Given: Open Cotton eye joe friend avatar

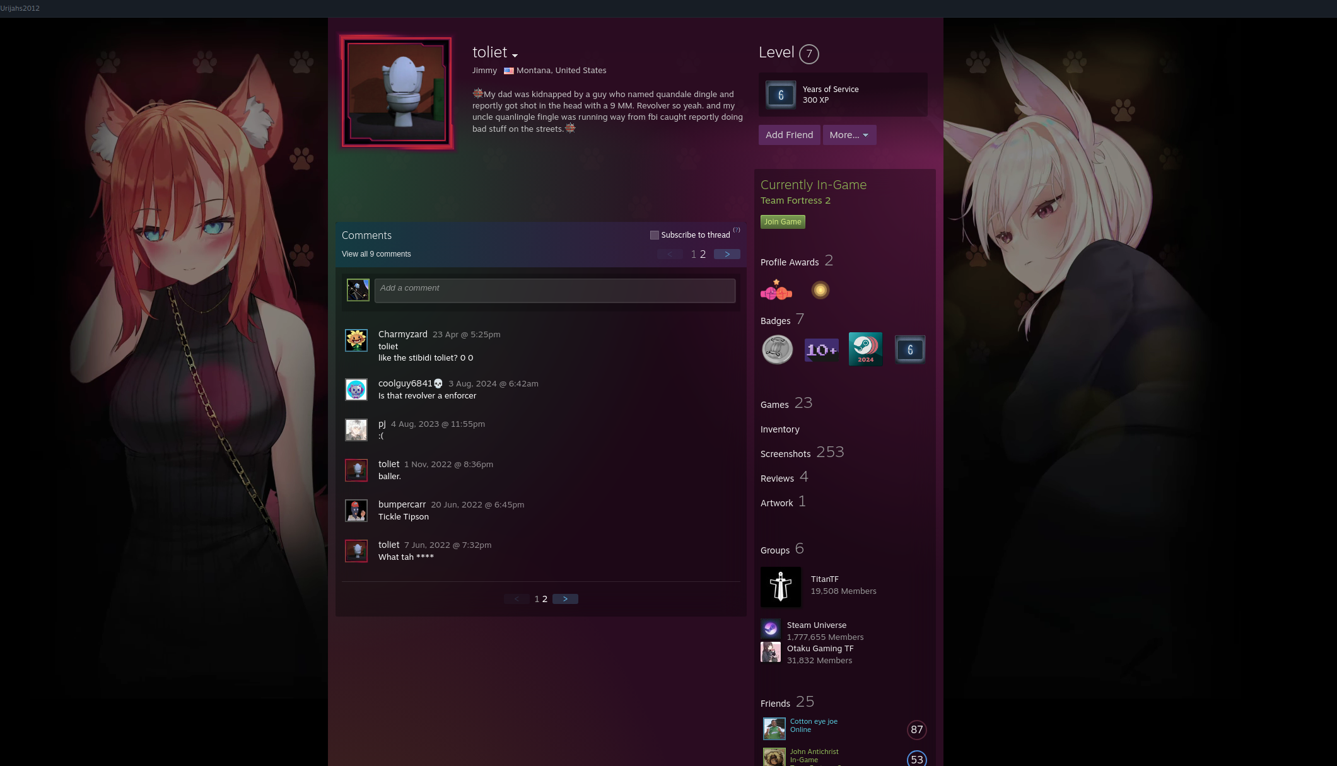Looking at the screenshot, I should pyautogui.click(x=774, y=729).
